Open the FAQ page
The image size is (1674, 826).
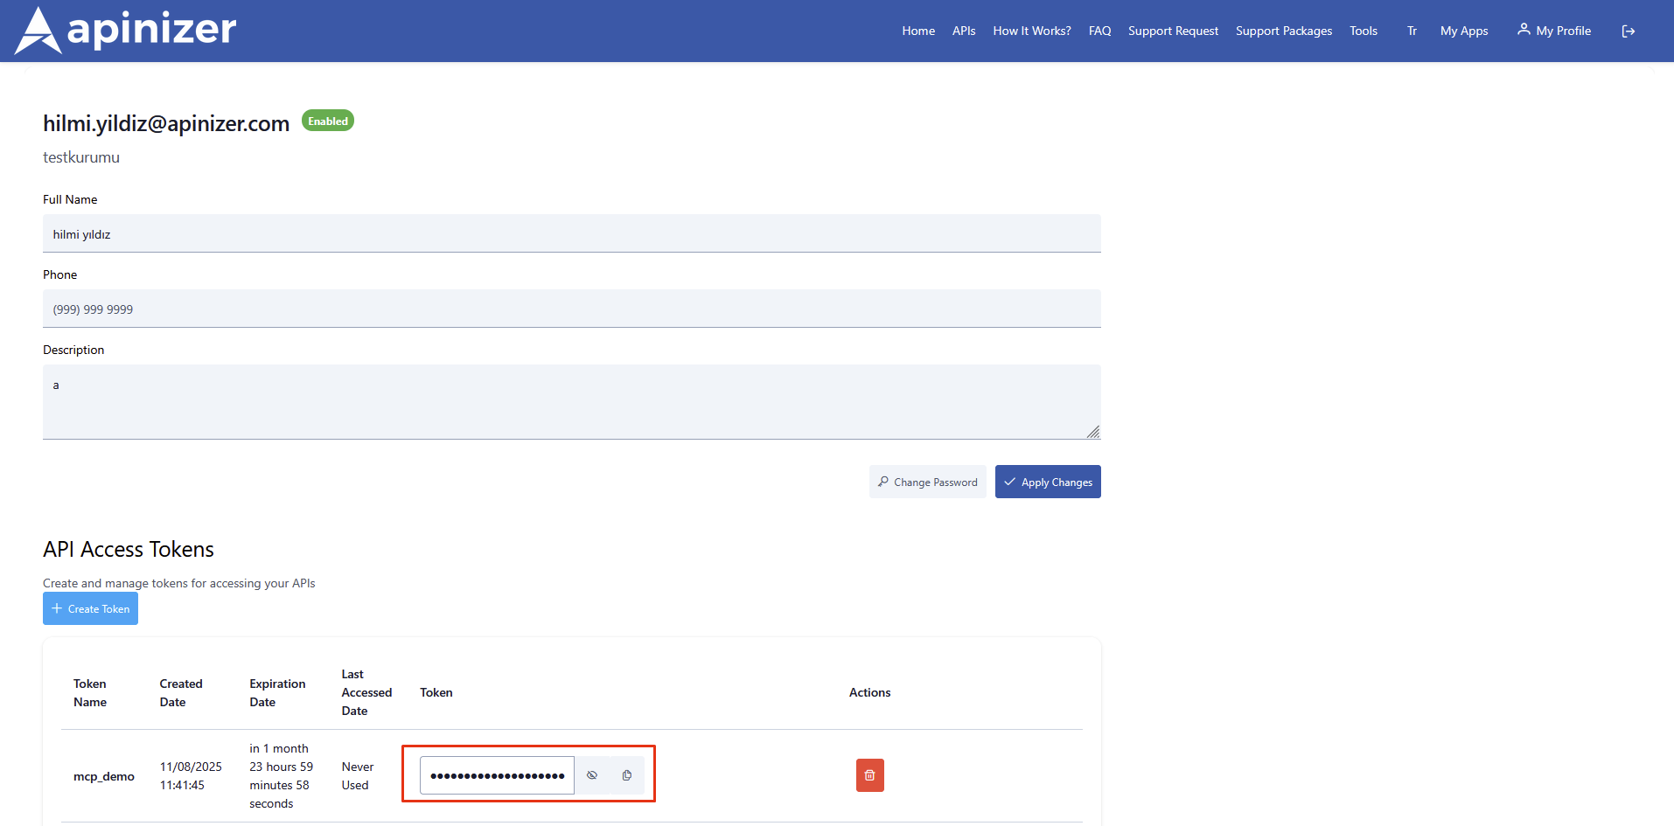coord(1099,31)
